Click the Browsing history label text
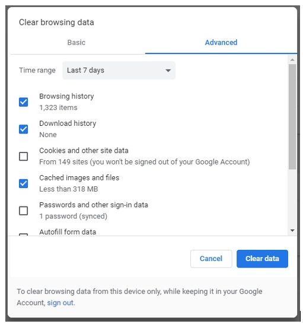 (66, 96)
